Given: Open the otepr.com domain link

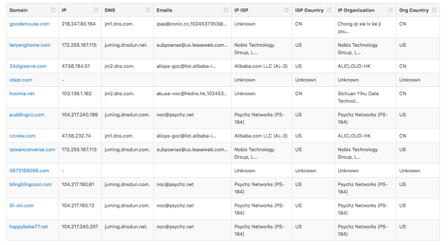Looking at the screenshot, I should [x=21, y=79].
